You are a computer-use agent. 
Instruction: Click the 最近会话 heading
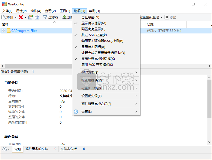11,136
